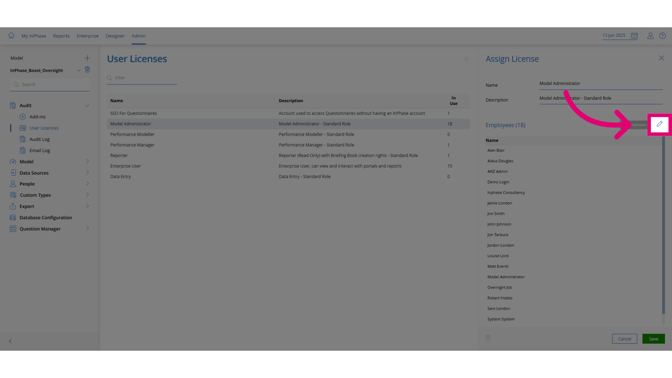Click the Data Sources icon

click(x=13, y=173)
